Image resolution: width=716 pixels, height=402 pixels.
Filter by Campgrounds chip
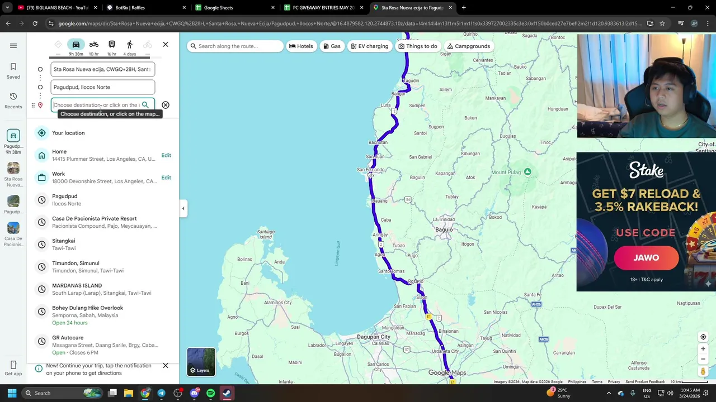pos(468,46)
